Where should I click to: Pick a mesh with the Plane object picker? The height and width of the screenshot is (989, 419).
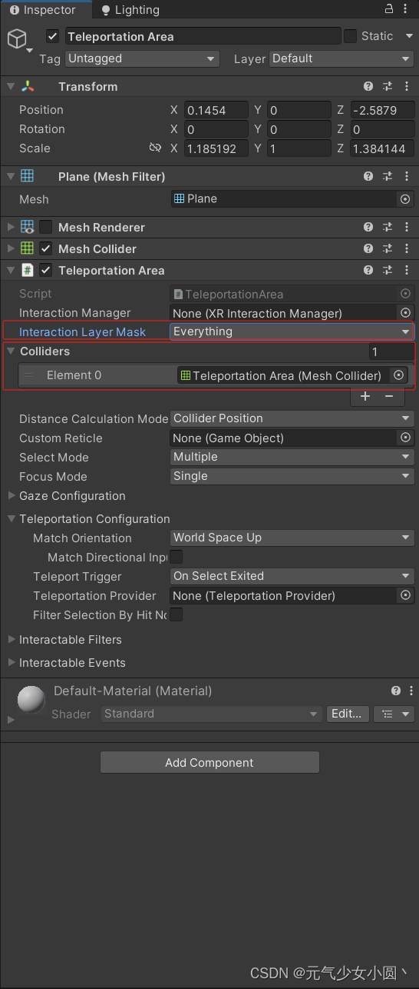(405, 199)
